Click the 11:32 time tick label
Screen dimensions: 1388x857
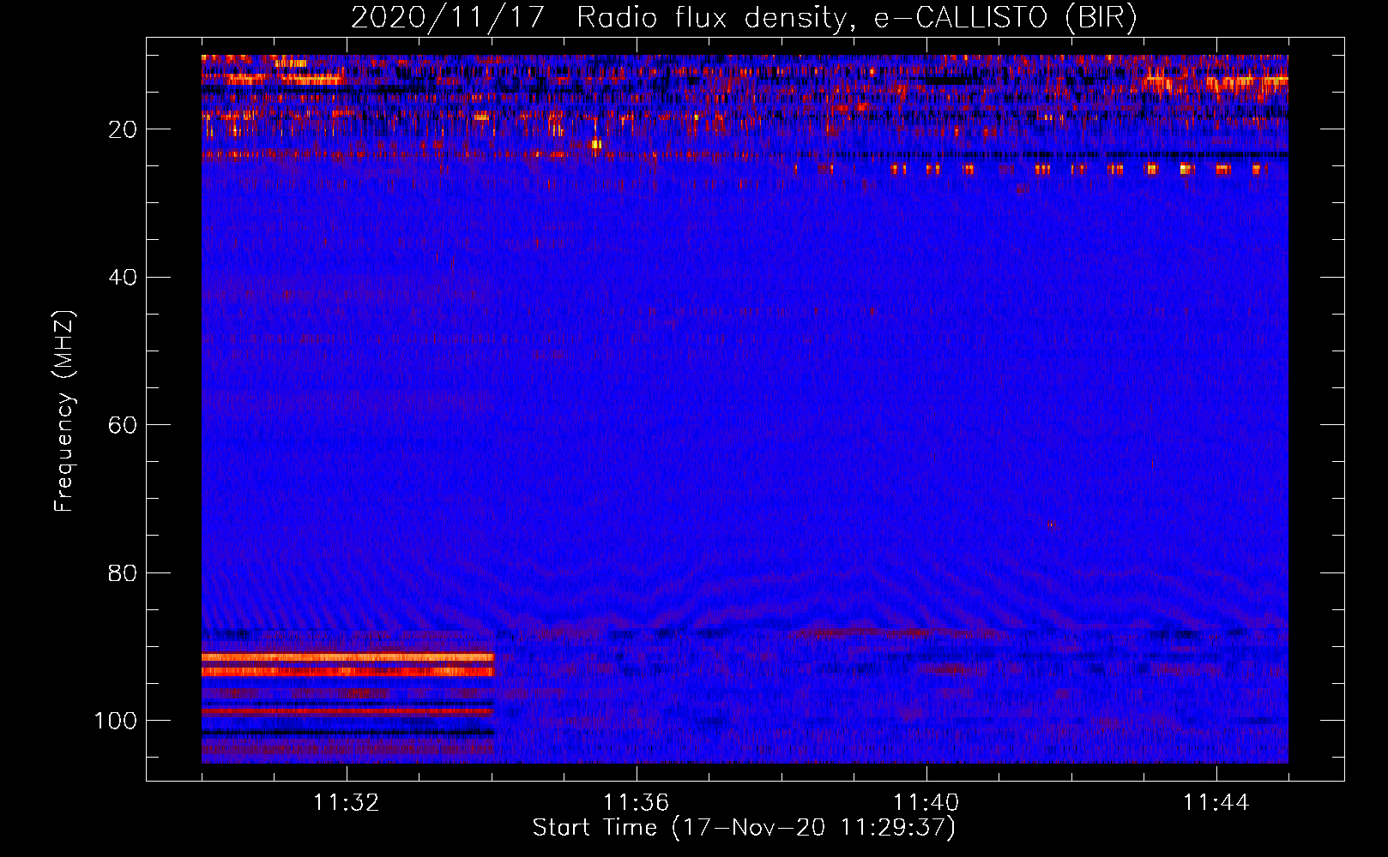[x=347, y=803]
